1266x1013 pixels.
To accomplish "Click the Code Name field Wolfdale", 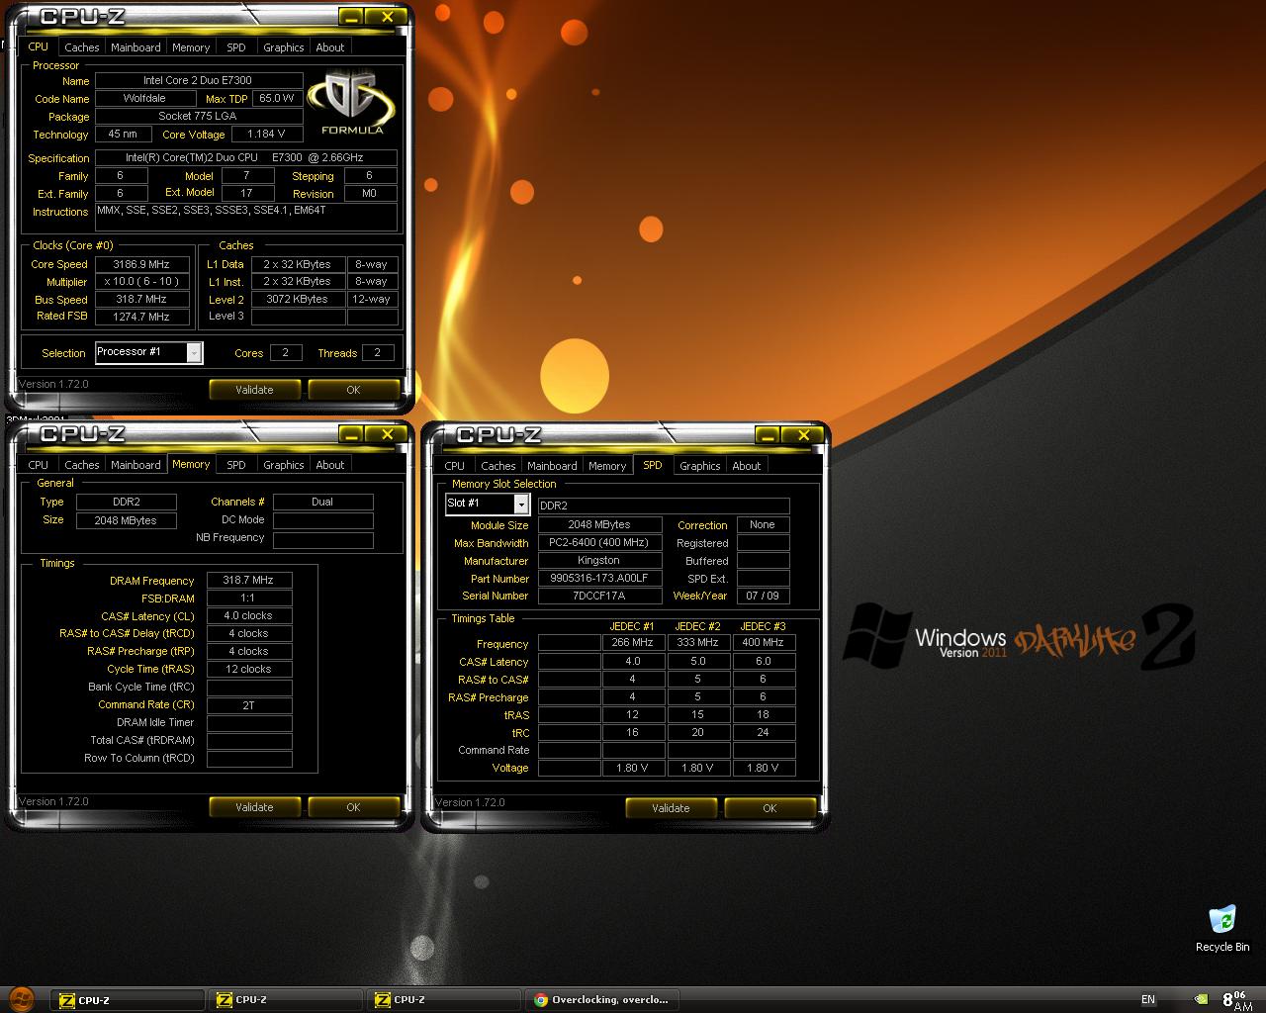I will [x=144, y=99].
